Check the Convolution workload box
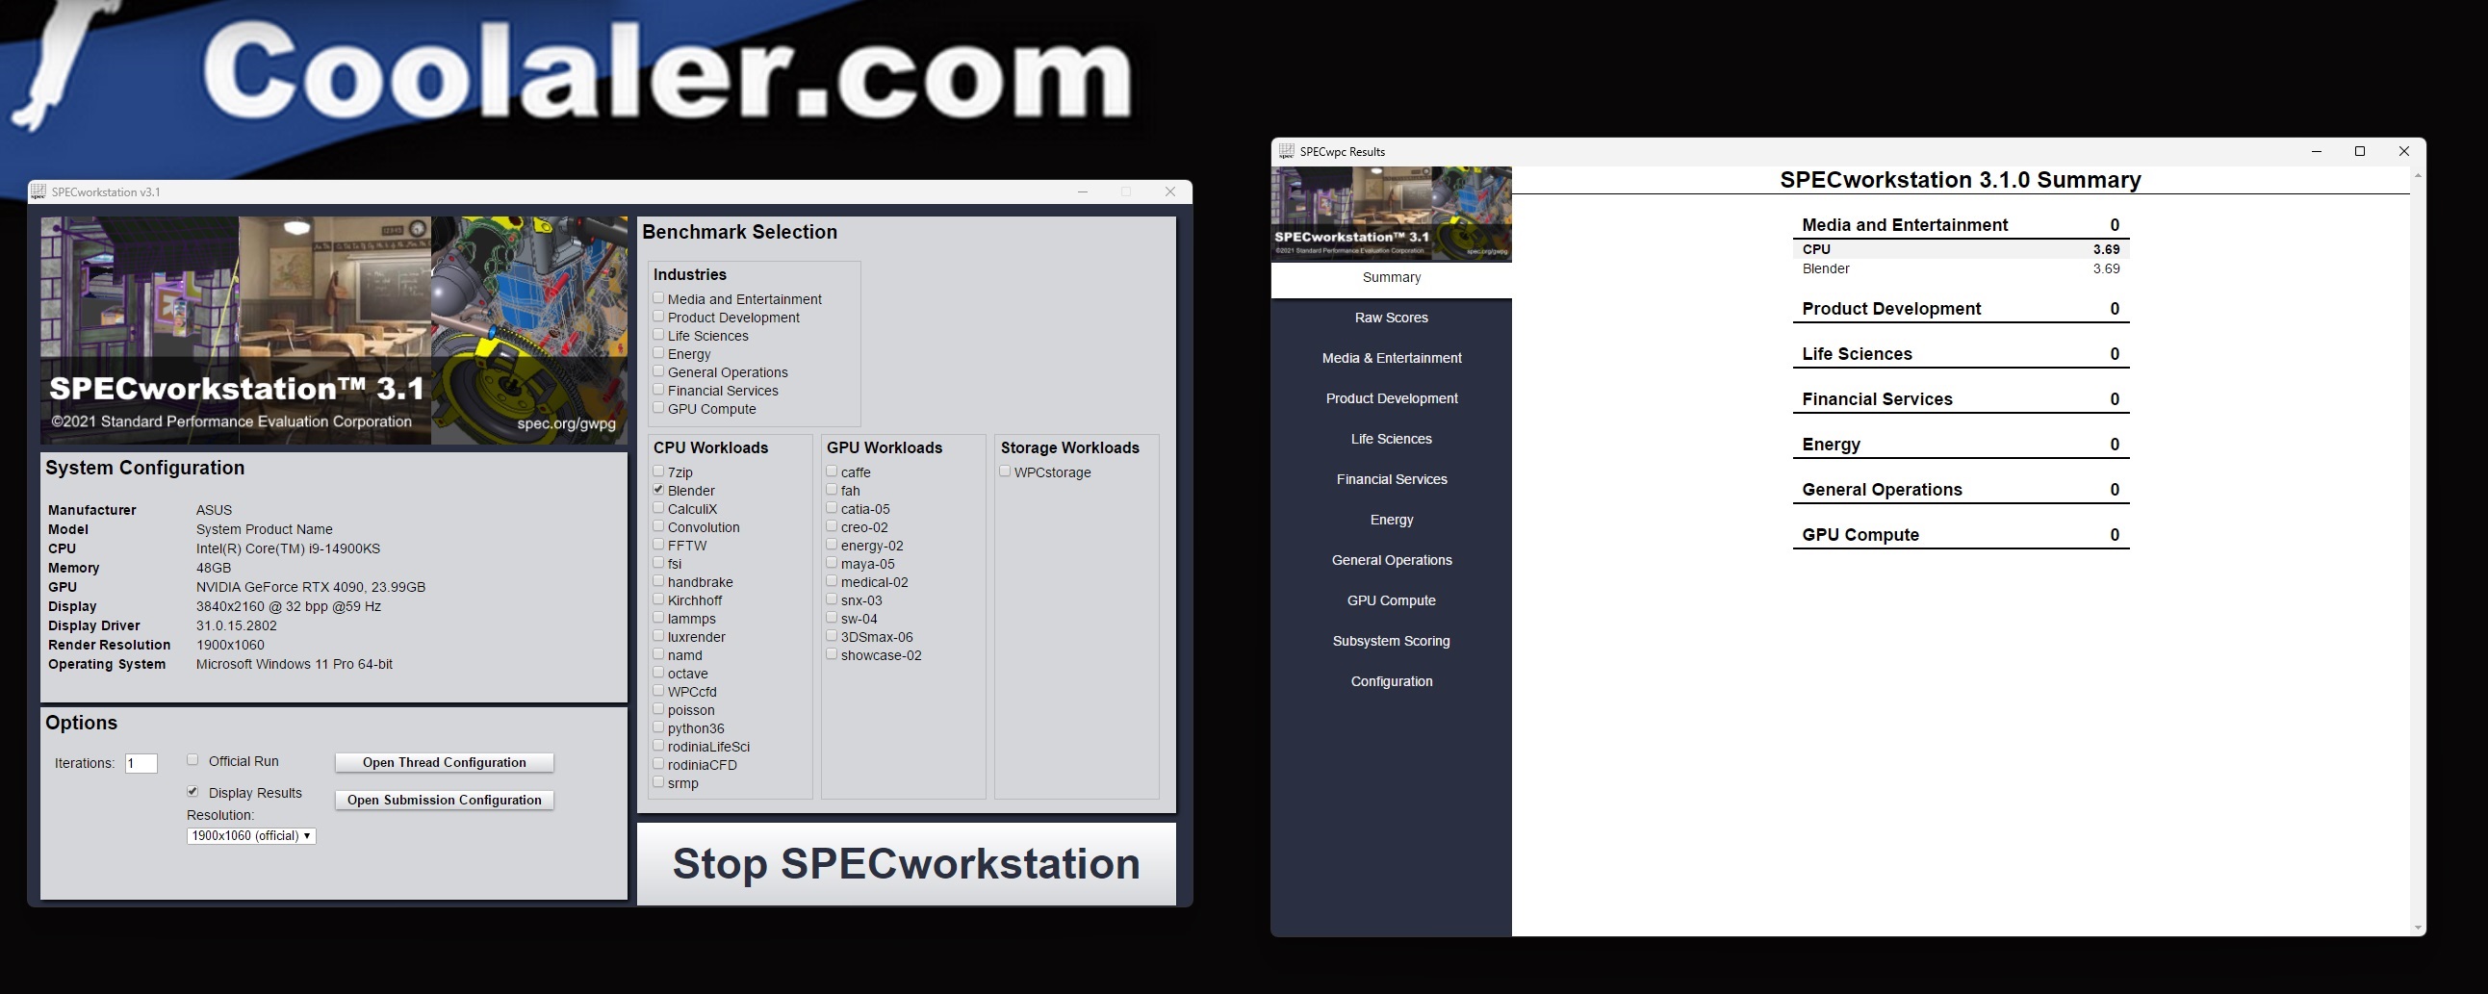This screenshot has width=2488, height=994. point(658,526)
